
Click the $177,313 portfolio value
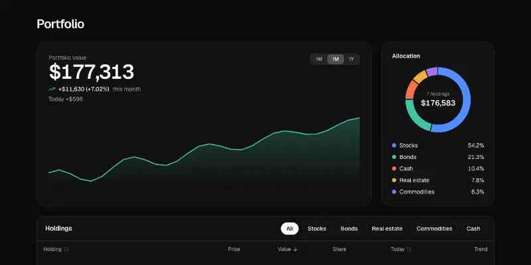click(x=92, y=72)
